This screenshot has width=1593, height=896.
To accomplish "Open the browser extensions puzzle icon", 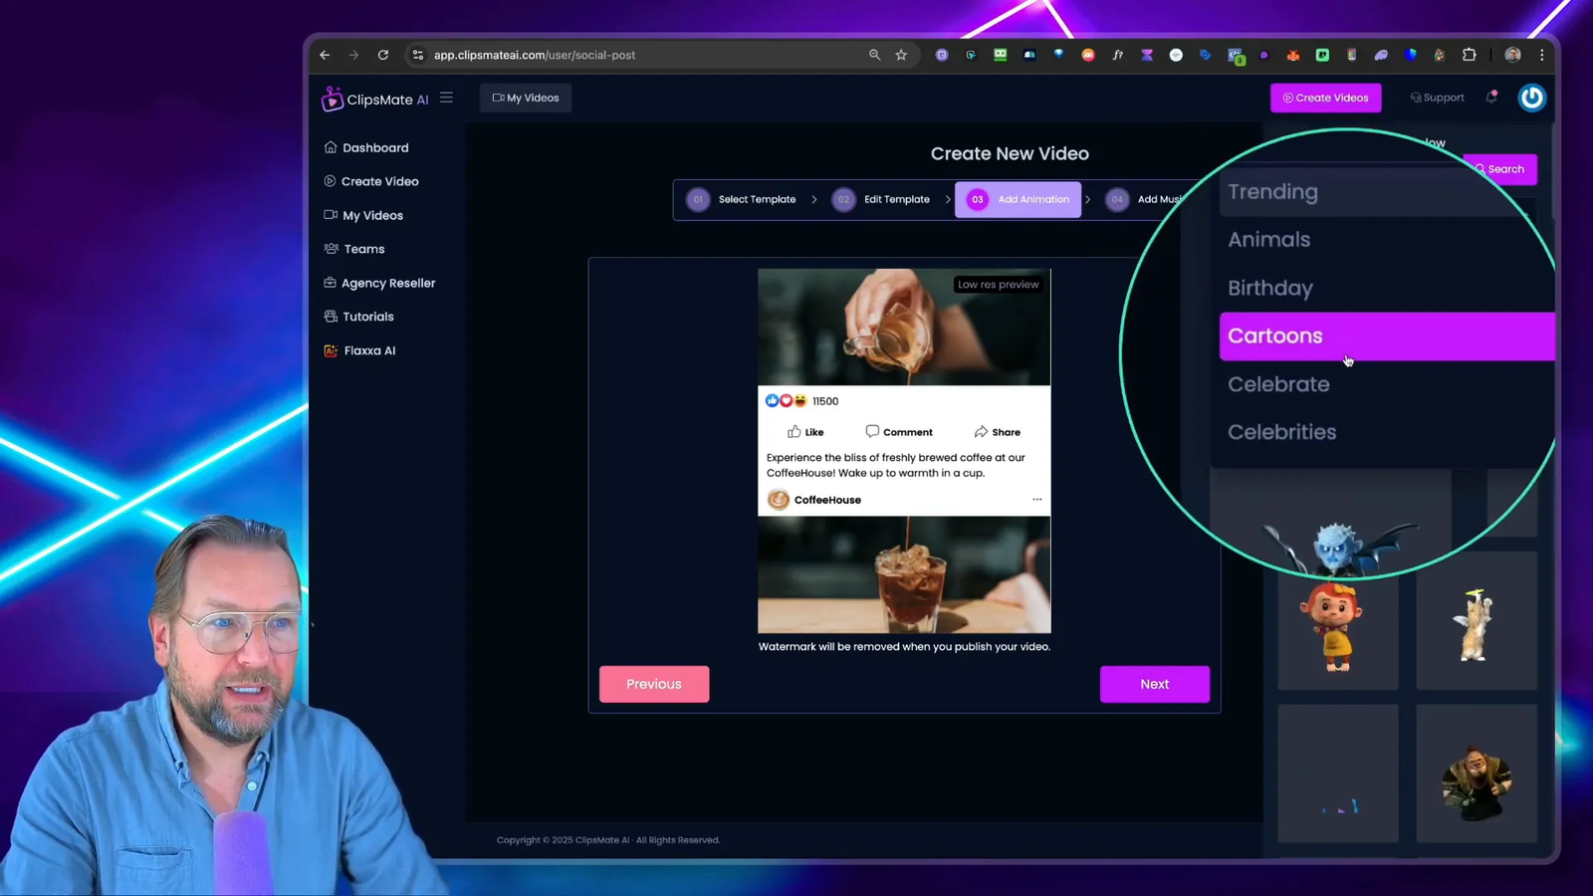I will (1469, 55).
